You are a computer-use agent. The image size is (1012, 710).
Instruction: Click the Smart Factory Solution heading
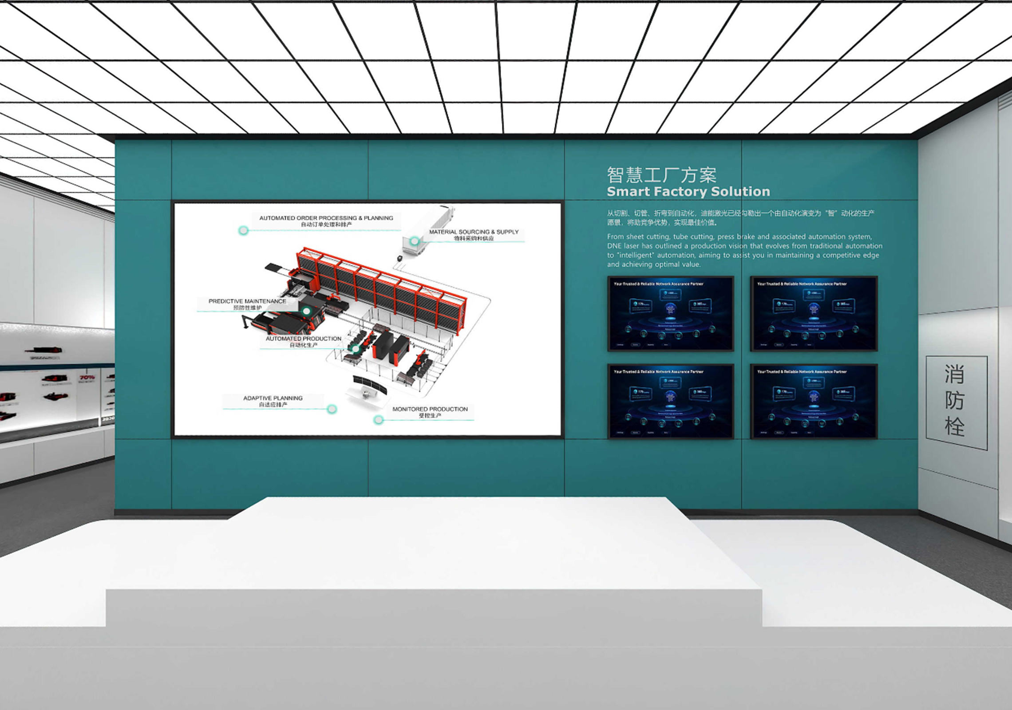tap(688, 192)
